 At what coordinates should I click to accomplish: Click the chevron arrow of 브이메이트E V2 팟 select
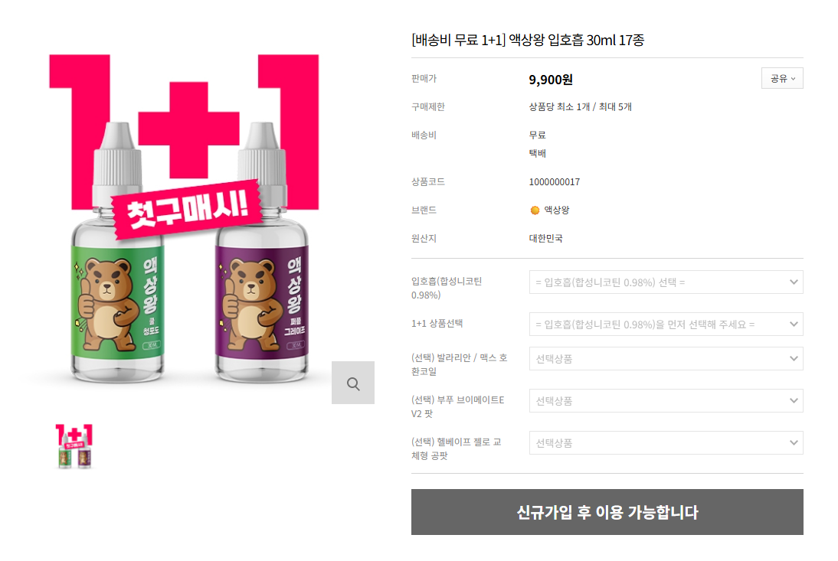pos(794,401)
